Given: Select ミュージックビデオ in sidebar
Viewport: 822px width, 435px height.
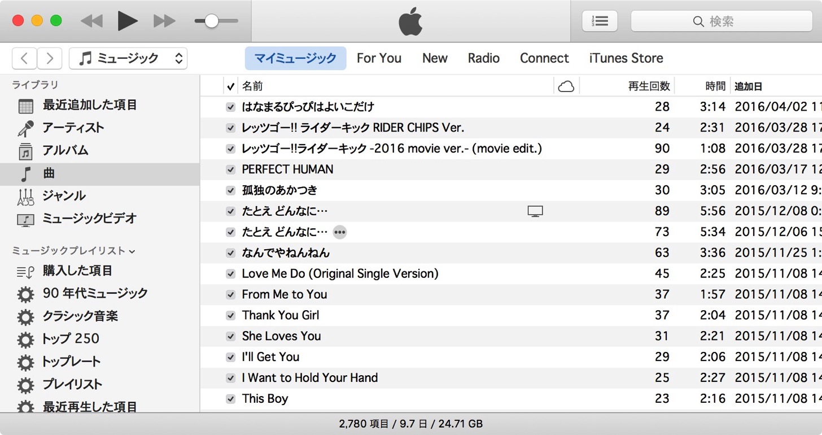Looking at the screenshot, I should [x=100, y=219].
